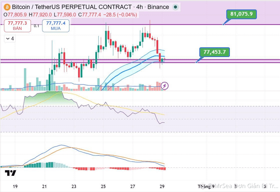
Task: Click the purple lightning bolt icon
Action: pos(164,86)
